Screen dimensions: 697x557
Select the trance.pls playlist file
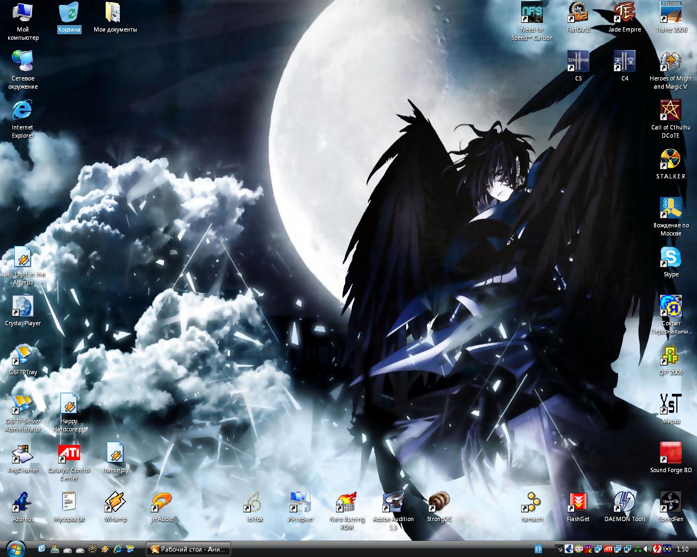pyautogui.click(x=115, y=459)
